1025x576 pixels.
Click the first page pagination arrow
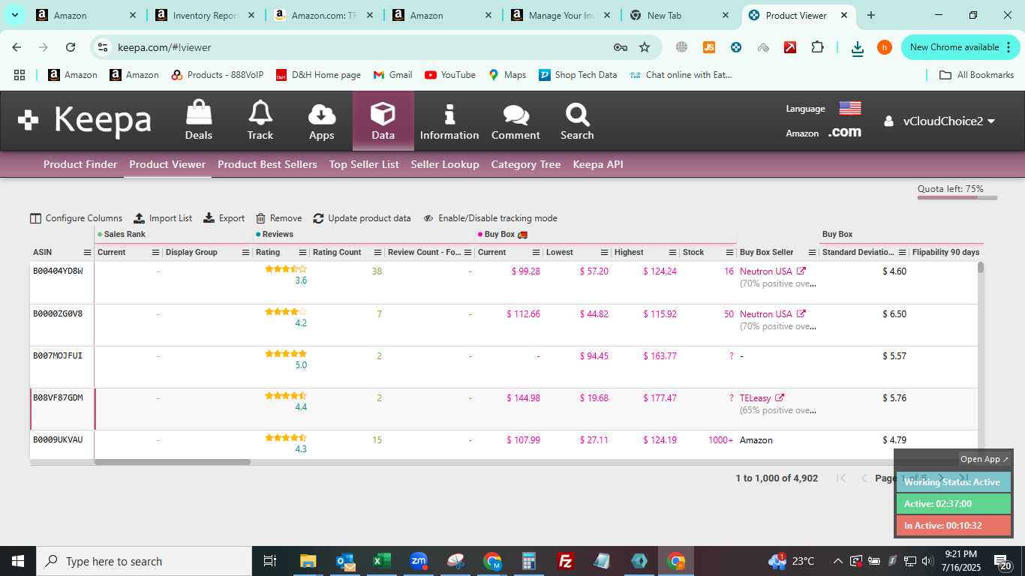pos(841,478)
